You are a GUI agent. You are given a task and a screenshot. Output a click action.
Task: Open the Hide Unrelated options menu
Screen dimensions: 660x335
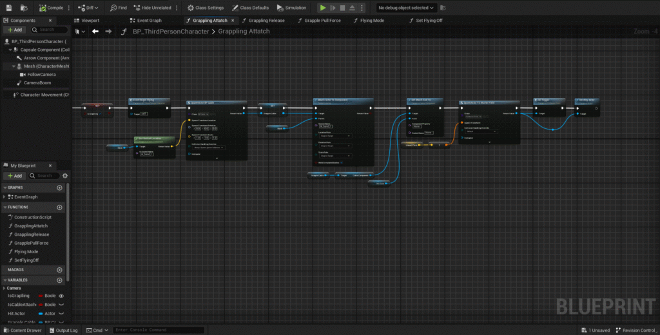point(177,8)
